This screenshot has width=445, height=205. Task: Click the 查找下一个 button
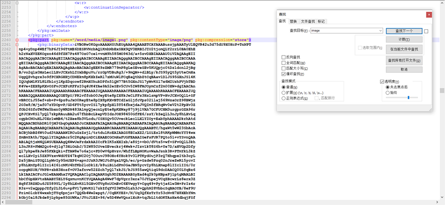(404, 31)
